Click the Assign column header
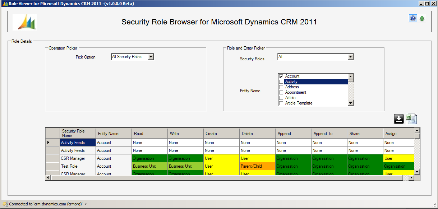 pos(398,133)
